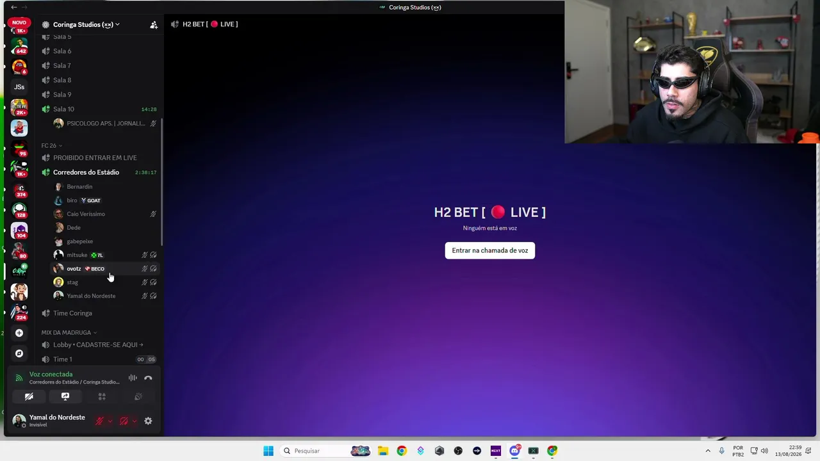Open volume control in system tray
820x461 pixels.
point(764,451)
